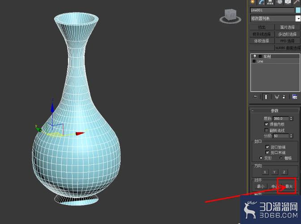This screenshot has height=224, width=301.
Task: Enable the 翻转法线 checkbox
Action: coord(266,130)
